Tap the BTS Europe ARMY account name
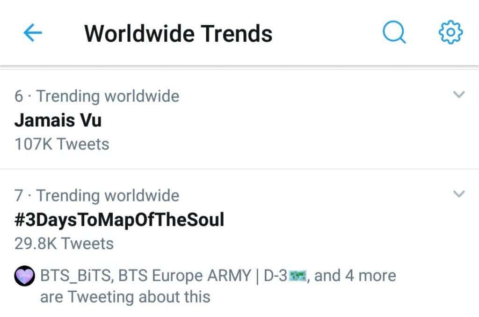The image size is (479, 317). (x=185, y=276)
